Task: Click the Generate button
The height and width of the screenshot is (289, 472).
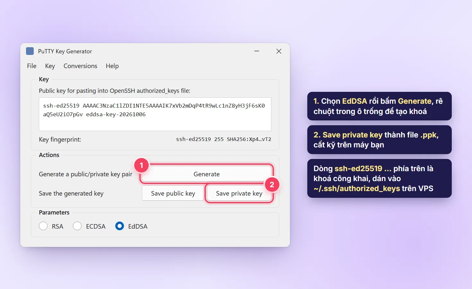Action: click(x=207, y=174)
